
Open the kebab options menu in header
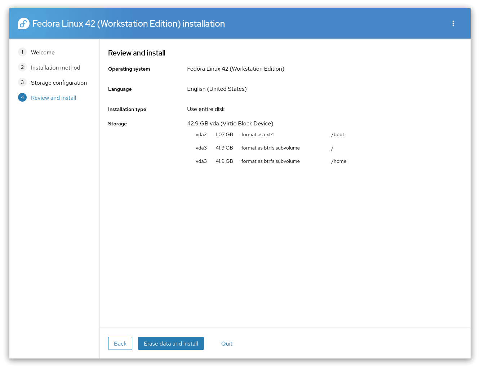(x=453, y=23)
